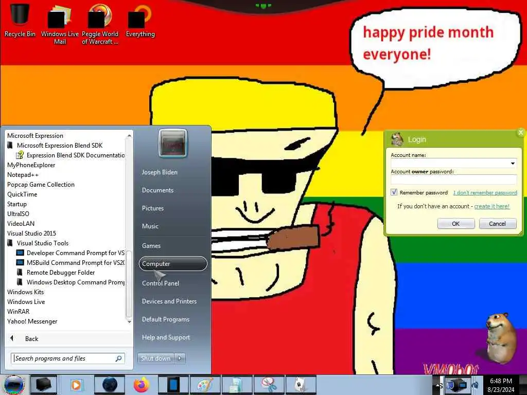Open the black folder taskbar icon
This screenshot has width=527, height=395.
click(44, 385)
